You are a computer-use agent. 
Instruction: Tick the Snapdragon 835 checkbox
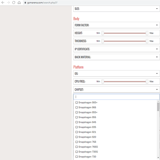76,127
